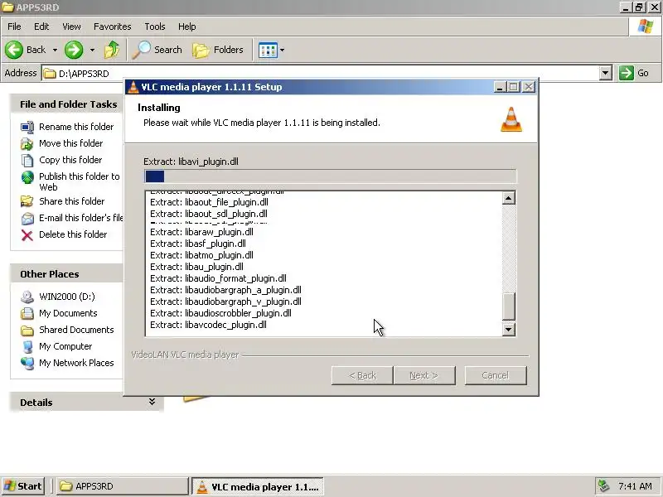Screen dimensions: 663x497
Task: Minimize the VLC Setup window
Action: tap(500, 87)
